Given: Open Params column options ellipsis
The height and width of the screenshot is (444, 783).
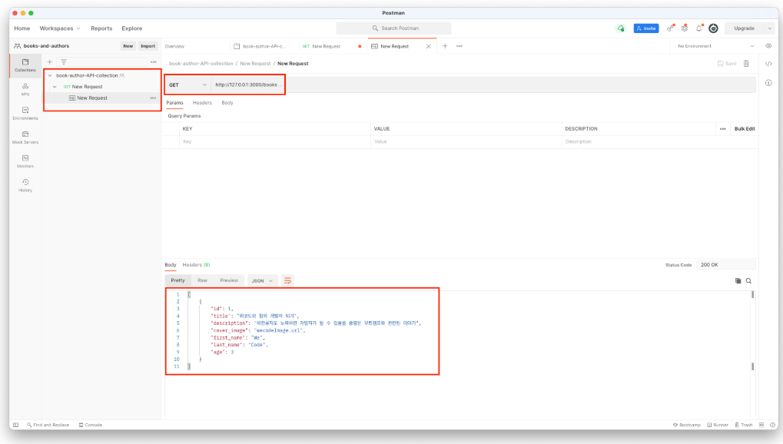Looking at the screenshot, I should click(722, 129).
